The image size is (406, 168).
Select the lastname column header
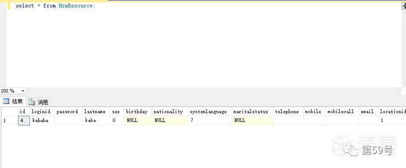point(96,112)
